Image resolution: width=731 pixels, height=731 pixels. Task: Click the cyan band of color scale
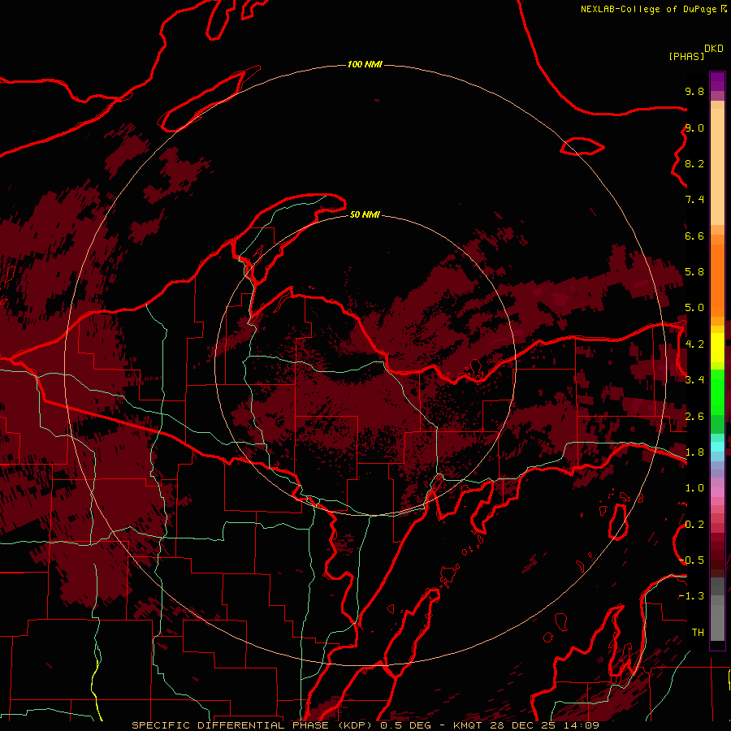tap(717, 447)
